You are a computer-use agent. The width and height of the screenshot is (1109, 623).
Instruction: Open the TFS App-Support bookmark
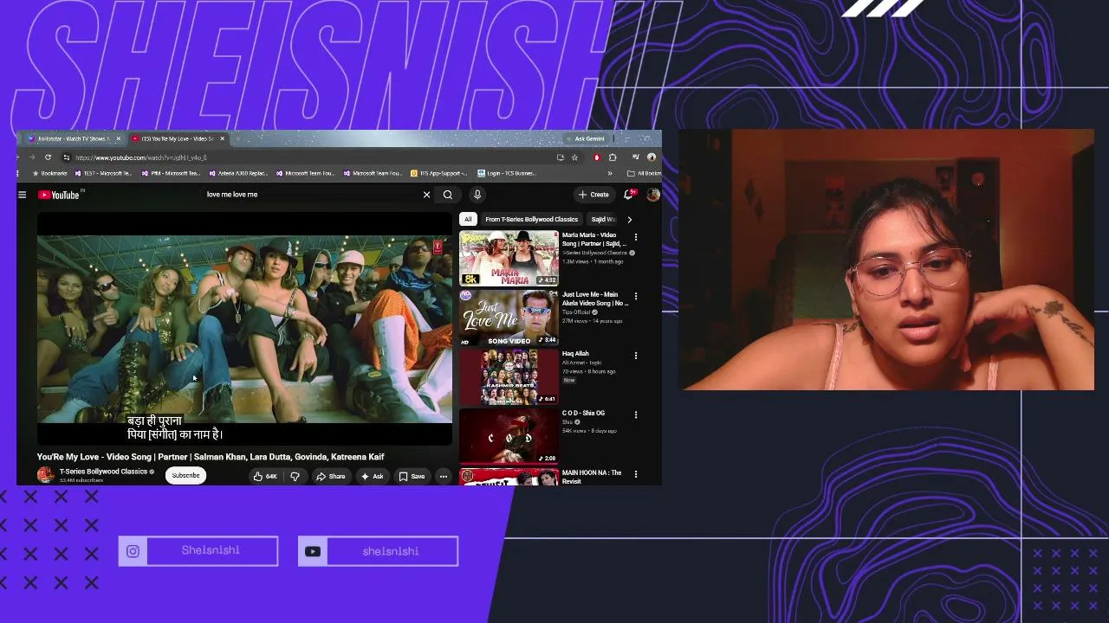438,173
